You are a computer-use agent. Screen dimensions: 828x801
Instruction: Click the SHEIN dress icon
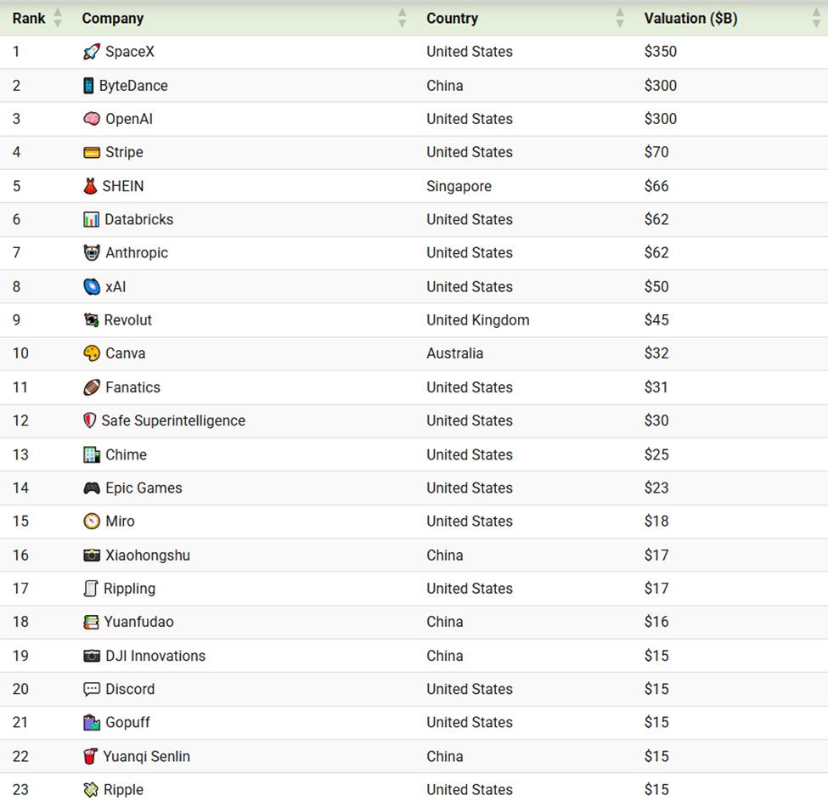pos(90,186)
